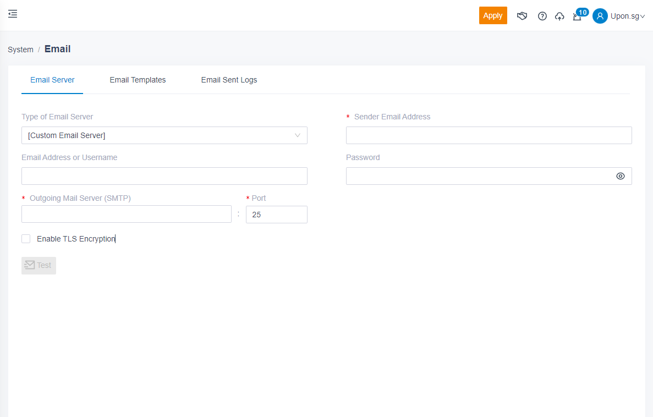This screenshot has width=653, height=417.
Task: Click the Outgoing Mail Server SMTP field
Action: pos(126,215)
